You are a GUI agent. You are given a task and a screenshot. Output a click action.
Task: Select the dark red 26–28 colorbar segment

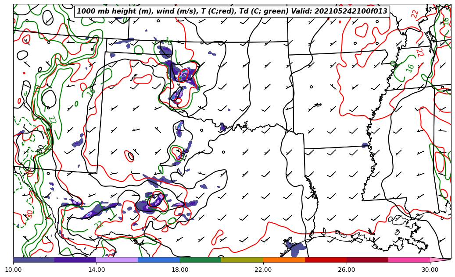pyautogui.click(x=367, y=259)
